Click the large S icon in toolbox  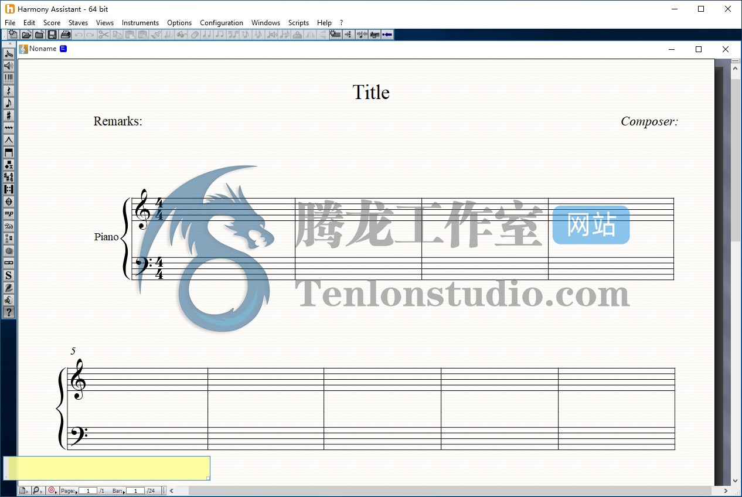point(9,275)
